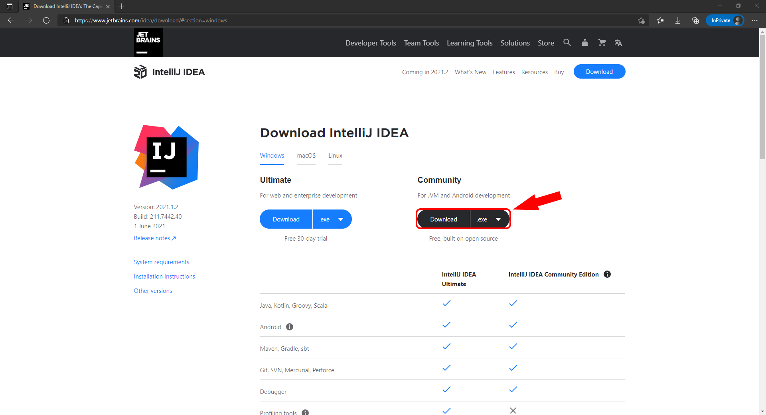Click the browser forward arrow
Viewport: 766px width, 415px height.
click(29, 20)
